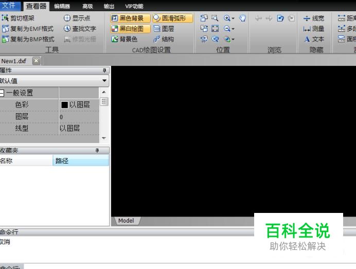Image resolution: width=356 pixels, height=269 pixels.
Task: Click the greyed next file icon in 浏览
Action: point(291,18)
